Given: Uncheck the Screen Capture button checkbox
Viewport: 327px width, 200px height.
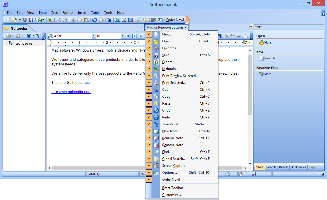Looking at the screenshot, I should tap(149, 166).
